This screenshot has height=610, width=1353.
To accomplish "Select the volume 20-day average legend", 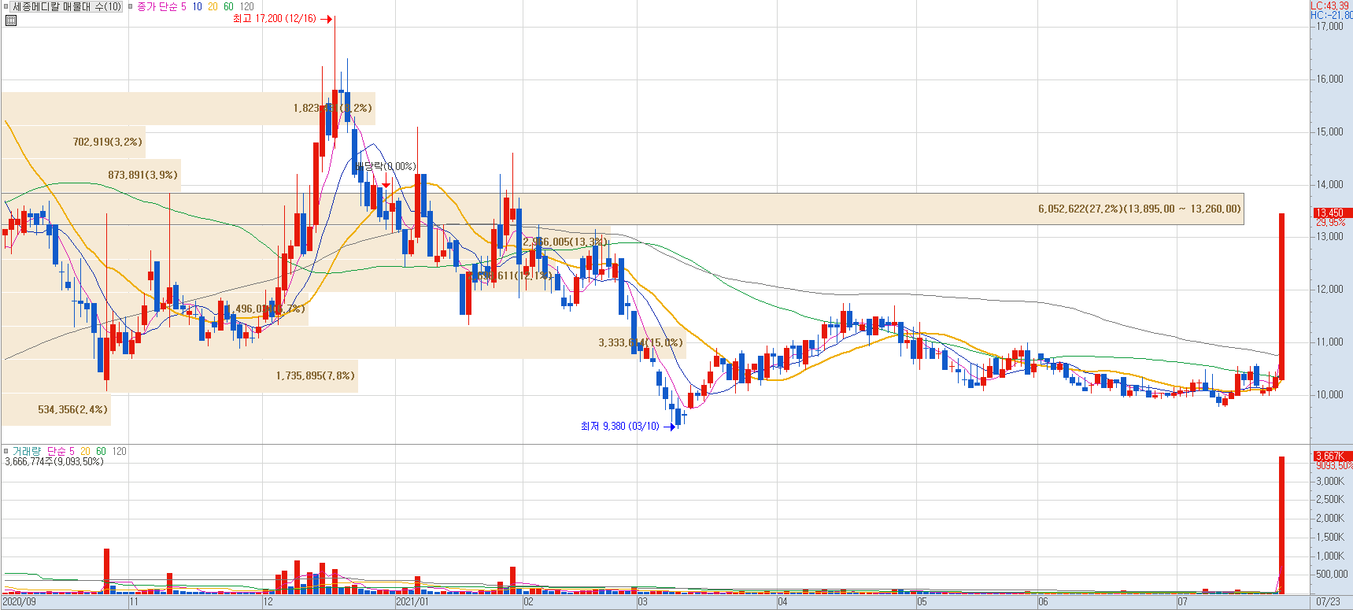I will 85,451.
